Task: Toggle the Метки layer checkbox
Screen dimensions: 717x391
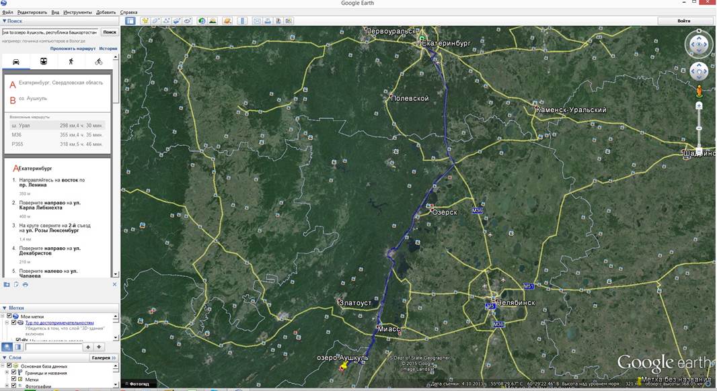Action: click(x=13, y=379)
